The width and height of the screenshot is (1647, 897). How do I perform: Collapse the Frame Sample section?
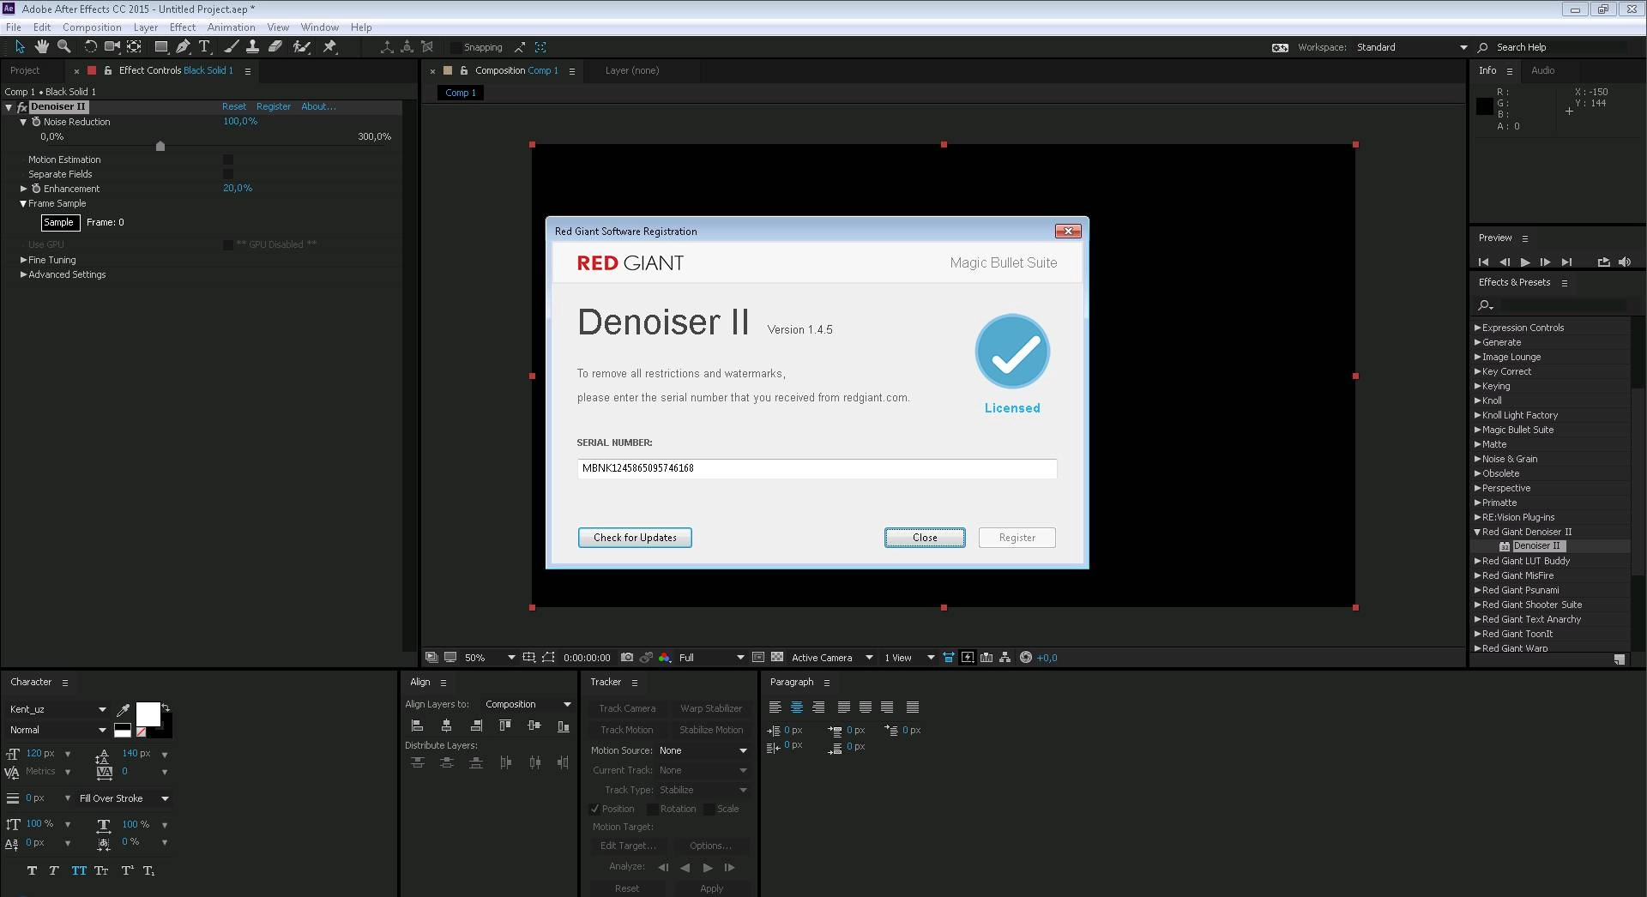tap(24, 204)
